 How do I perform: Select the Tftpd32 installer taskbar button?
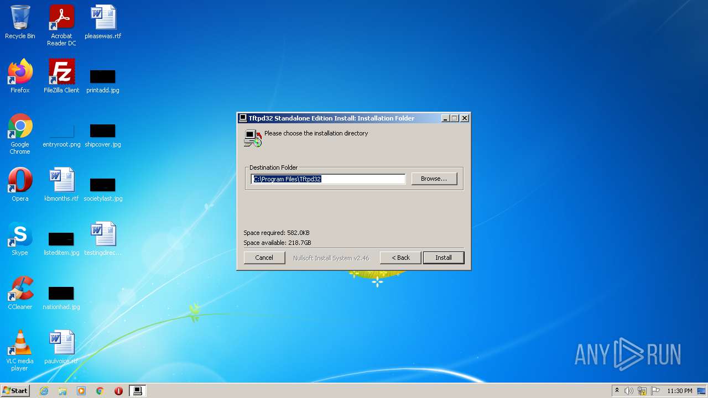137,391
